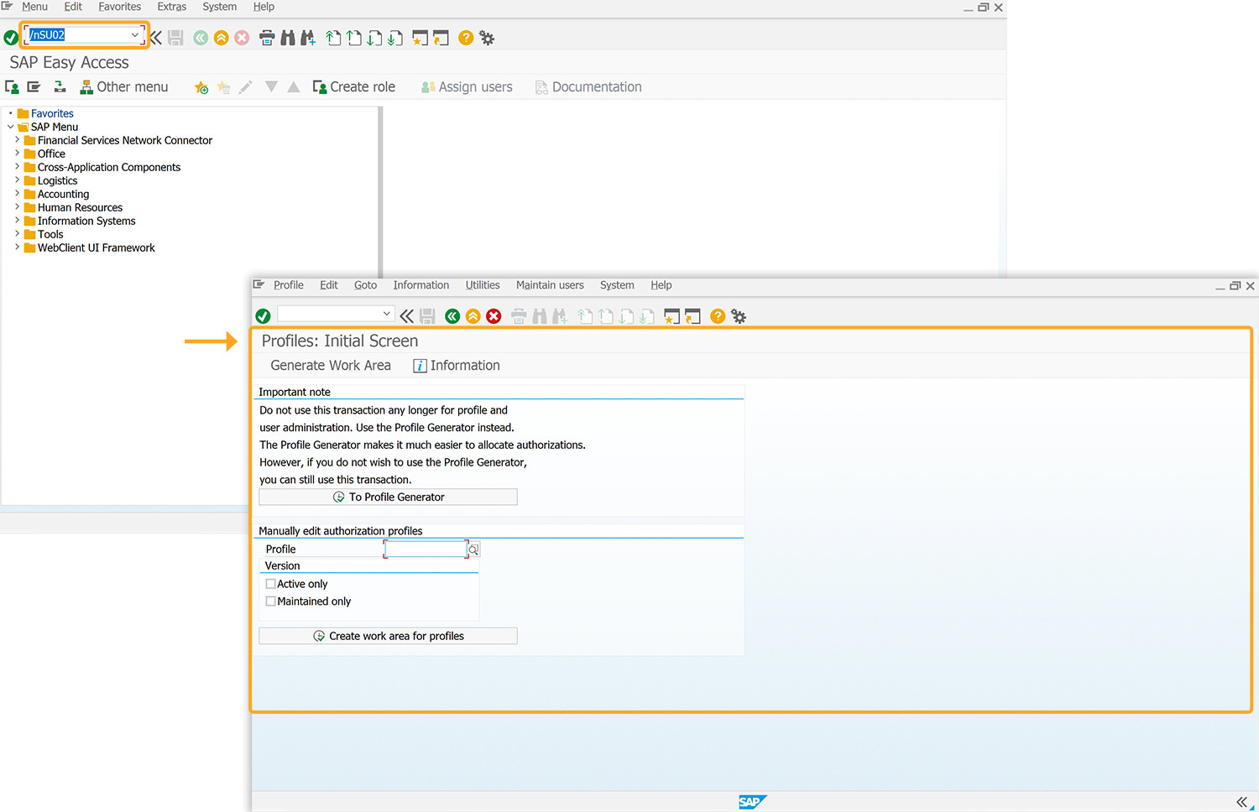Click Generate Work Area toolbar button

tap(331, 366)
